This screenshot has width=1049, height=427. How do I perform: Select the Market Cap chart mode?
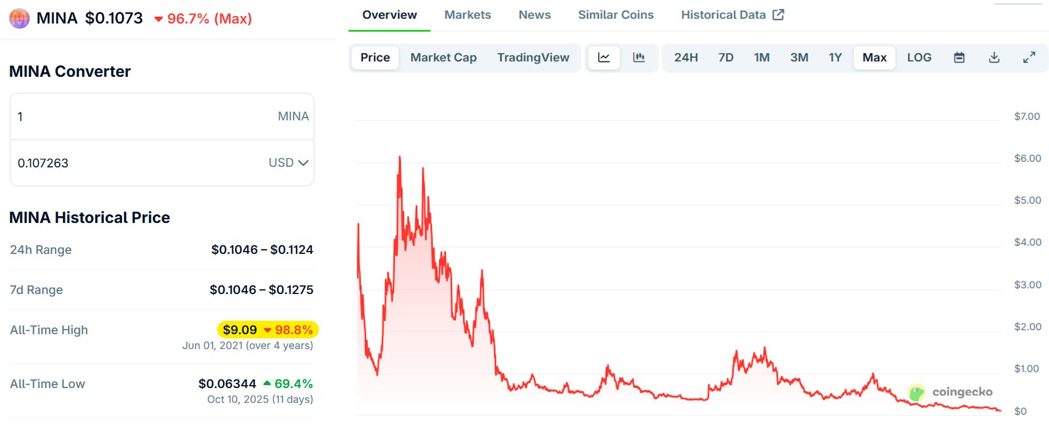pyautogui.click(x=443, y=57)
